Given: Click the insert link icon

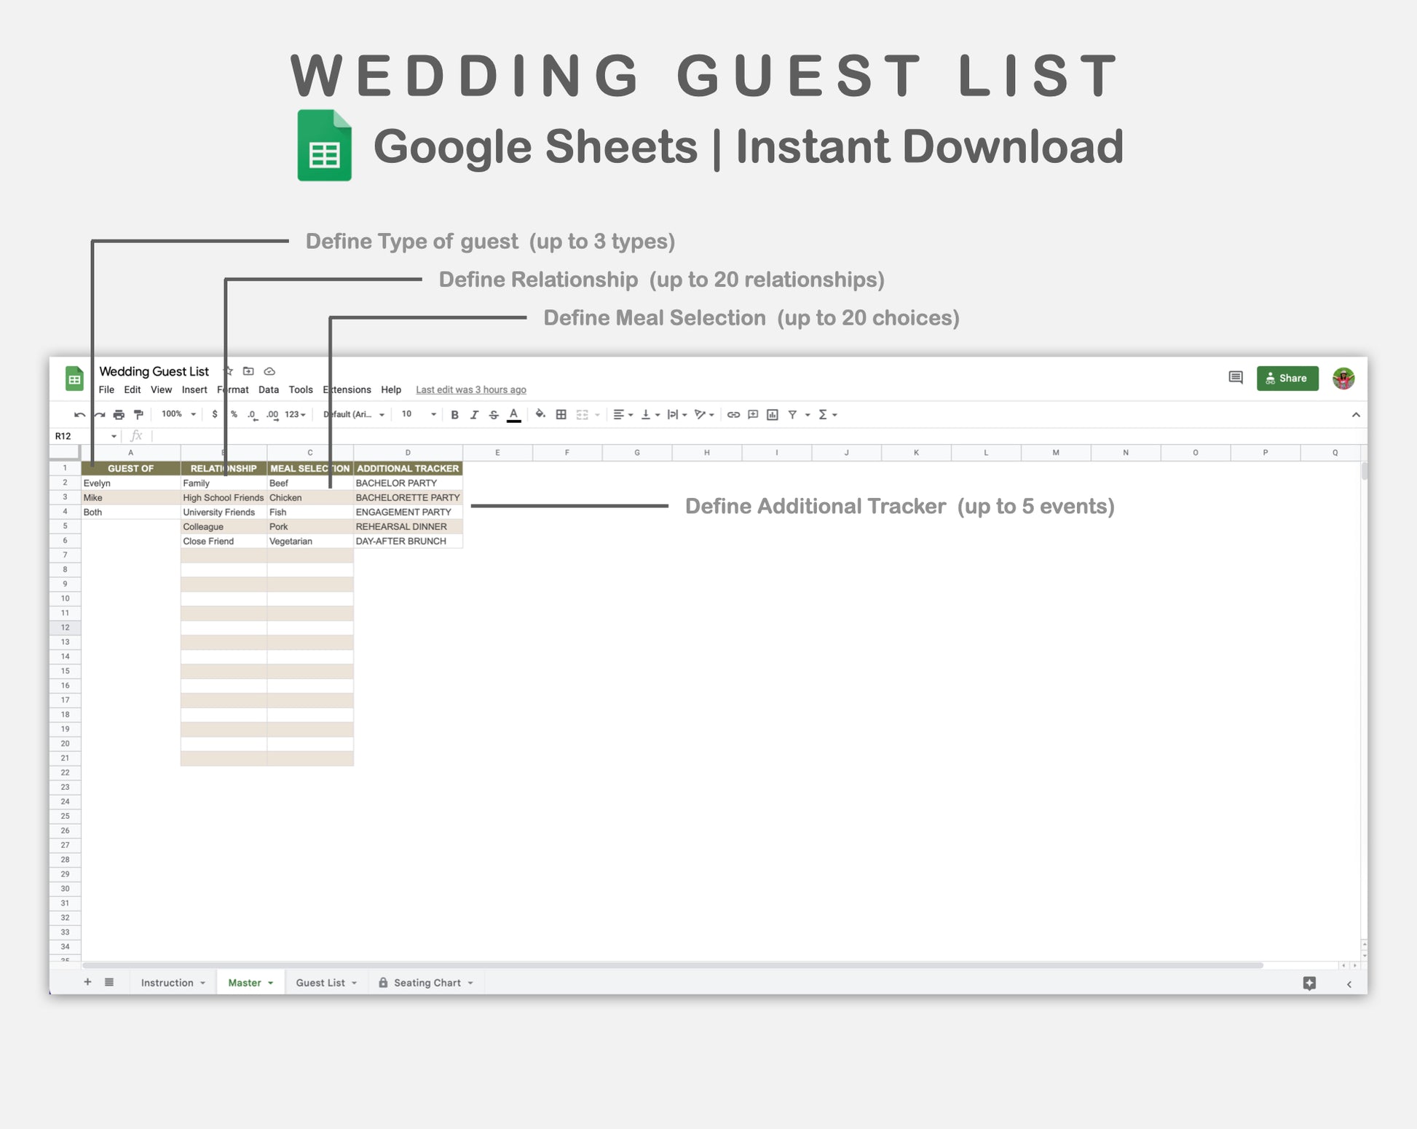Looking at the screenshot, I should coord(733,415).
